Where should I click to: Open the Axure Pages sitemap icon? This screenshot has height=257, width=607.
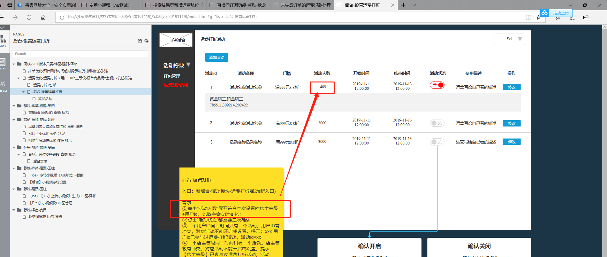tap(3, 39)
